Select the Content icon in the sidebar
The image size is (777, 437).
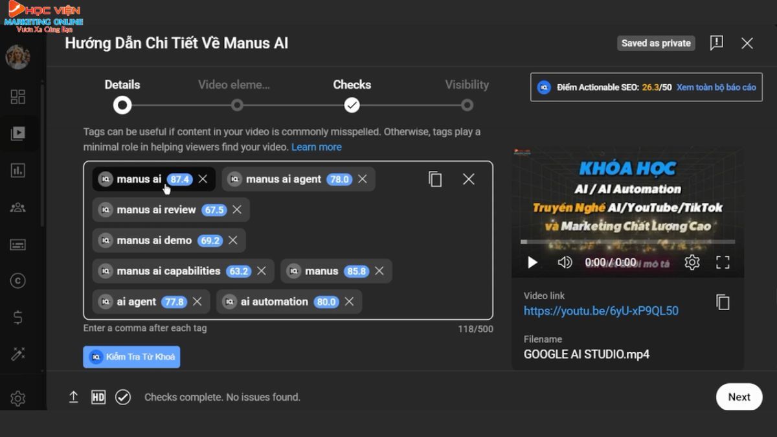18,133
